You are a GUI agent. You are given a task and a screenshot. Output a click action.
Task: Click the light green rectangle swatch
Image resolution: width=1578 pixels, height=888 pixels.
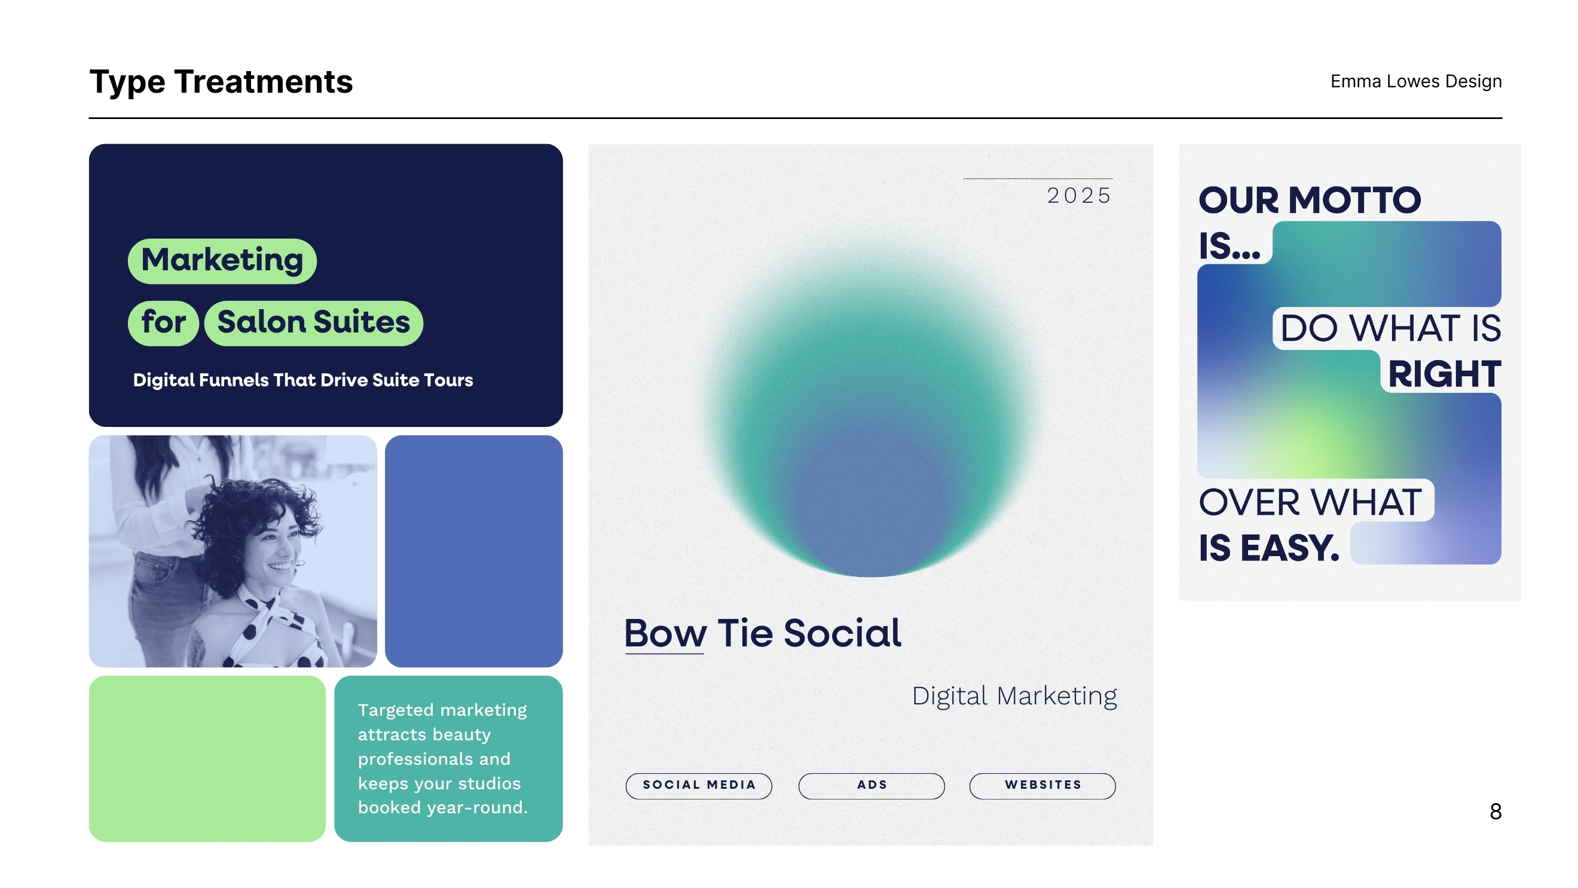point(207,758)
